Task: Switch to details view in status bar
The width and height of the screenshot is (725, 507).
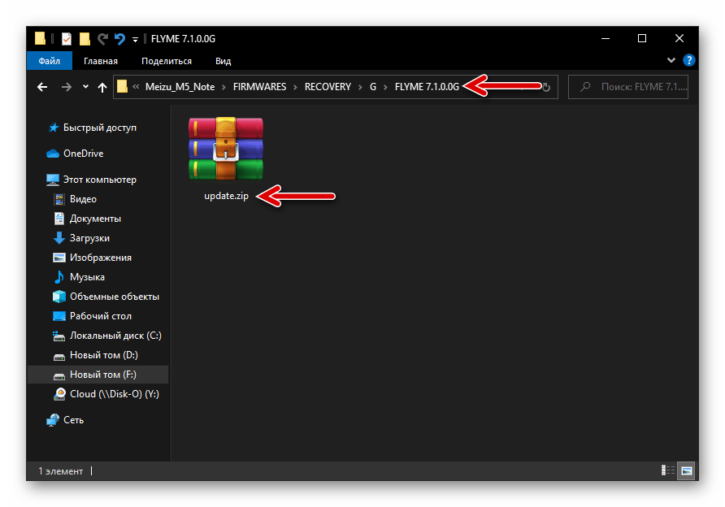Action: pyautogui.click(x=667, y=470)
